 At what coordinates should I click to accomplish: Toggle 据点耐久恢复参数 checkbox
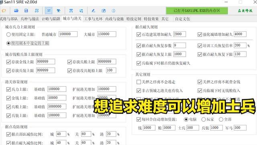coord(139,46)
